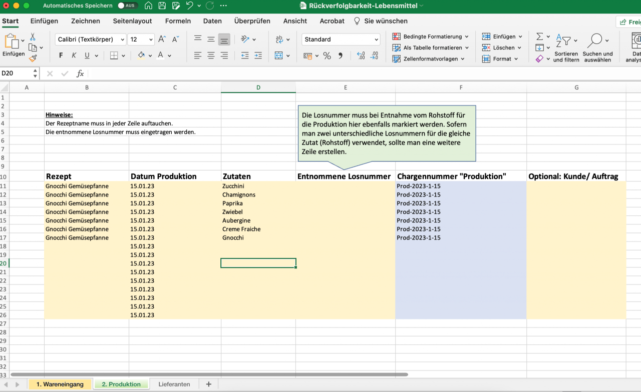Viewport: 641px width, 392px height.
Task: Align text left in the cell
Action: click(198, 55)
